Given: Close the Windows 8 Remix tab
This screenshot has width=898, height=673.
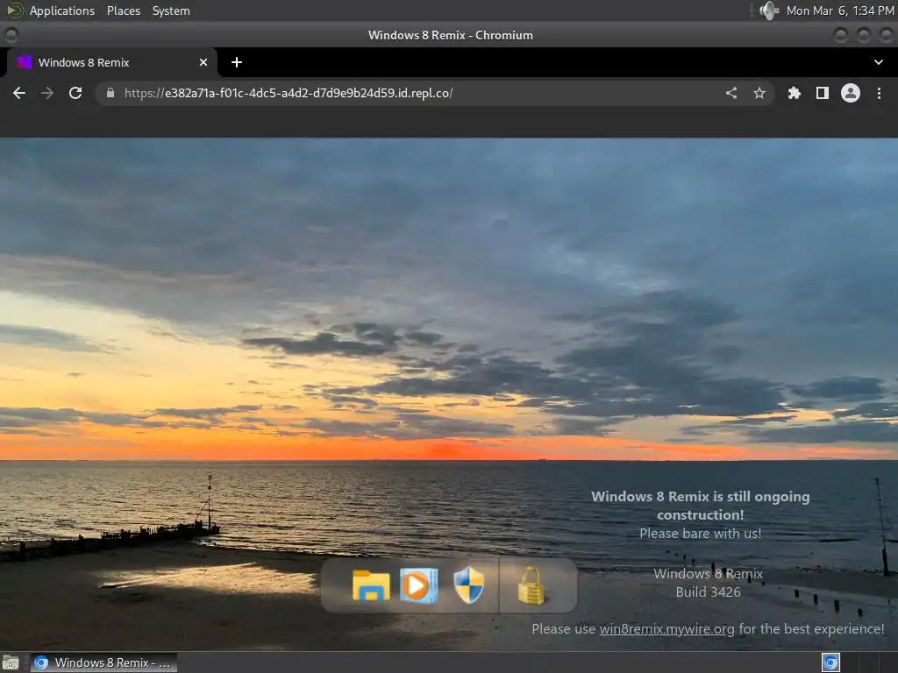Looking at the screenshot, I should pos(203,62).
